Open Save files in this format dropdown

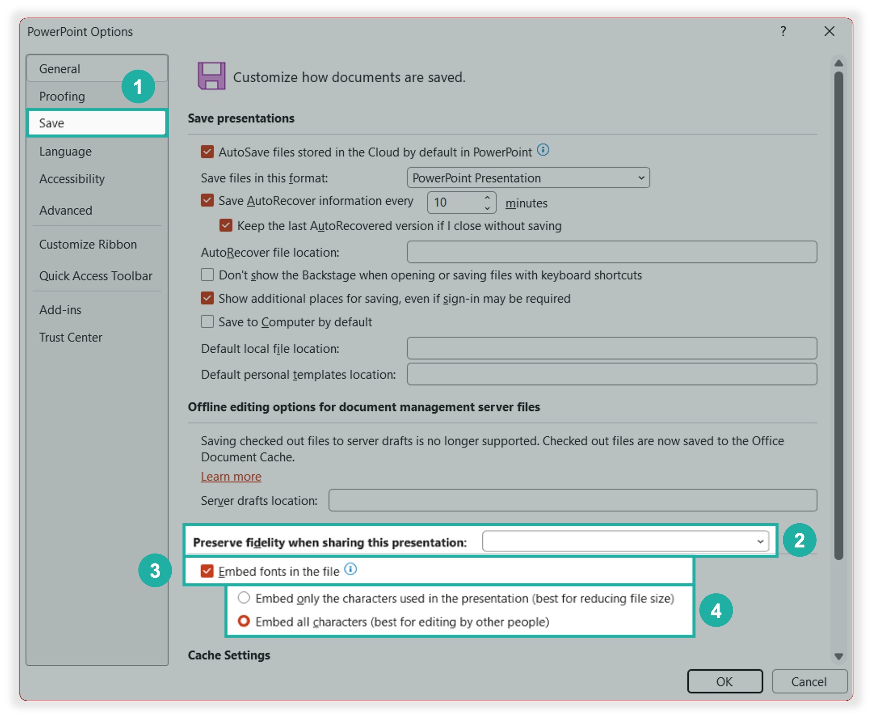coord(528,178)
